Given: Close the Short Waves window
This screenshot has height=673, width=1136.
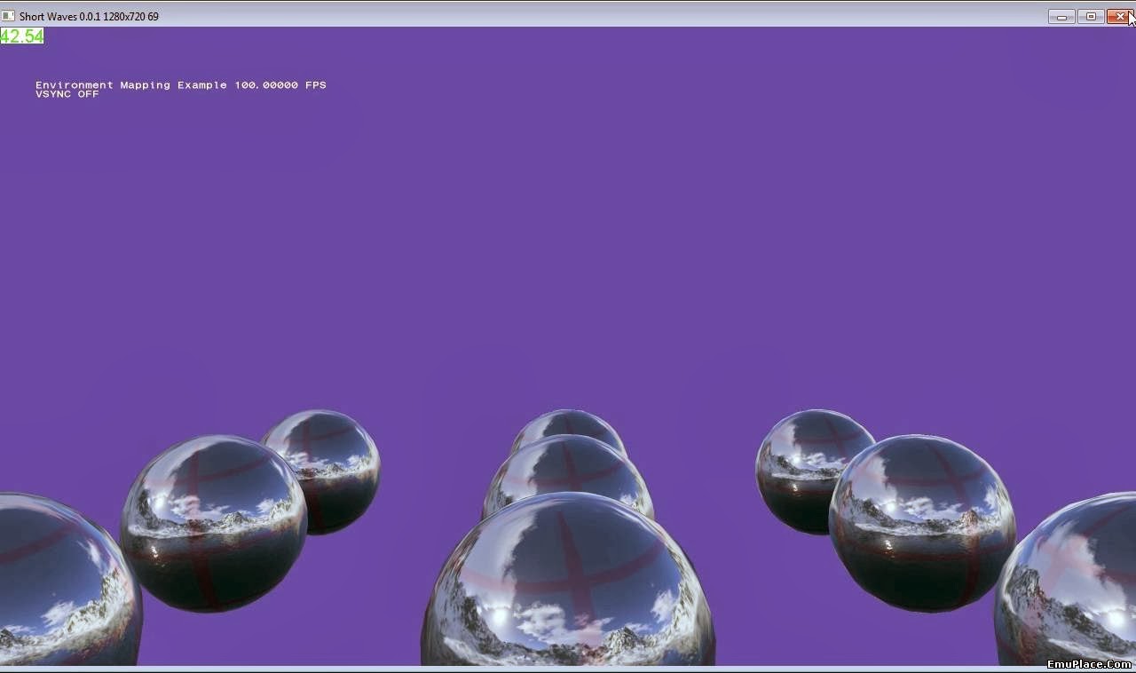Looking at the screenshot, I should [1120, 16].
